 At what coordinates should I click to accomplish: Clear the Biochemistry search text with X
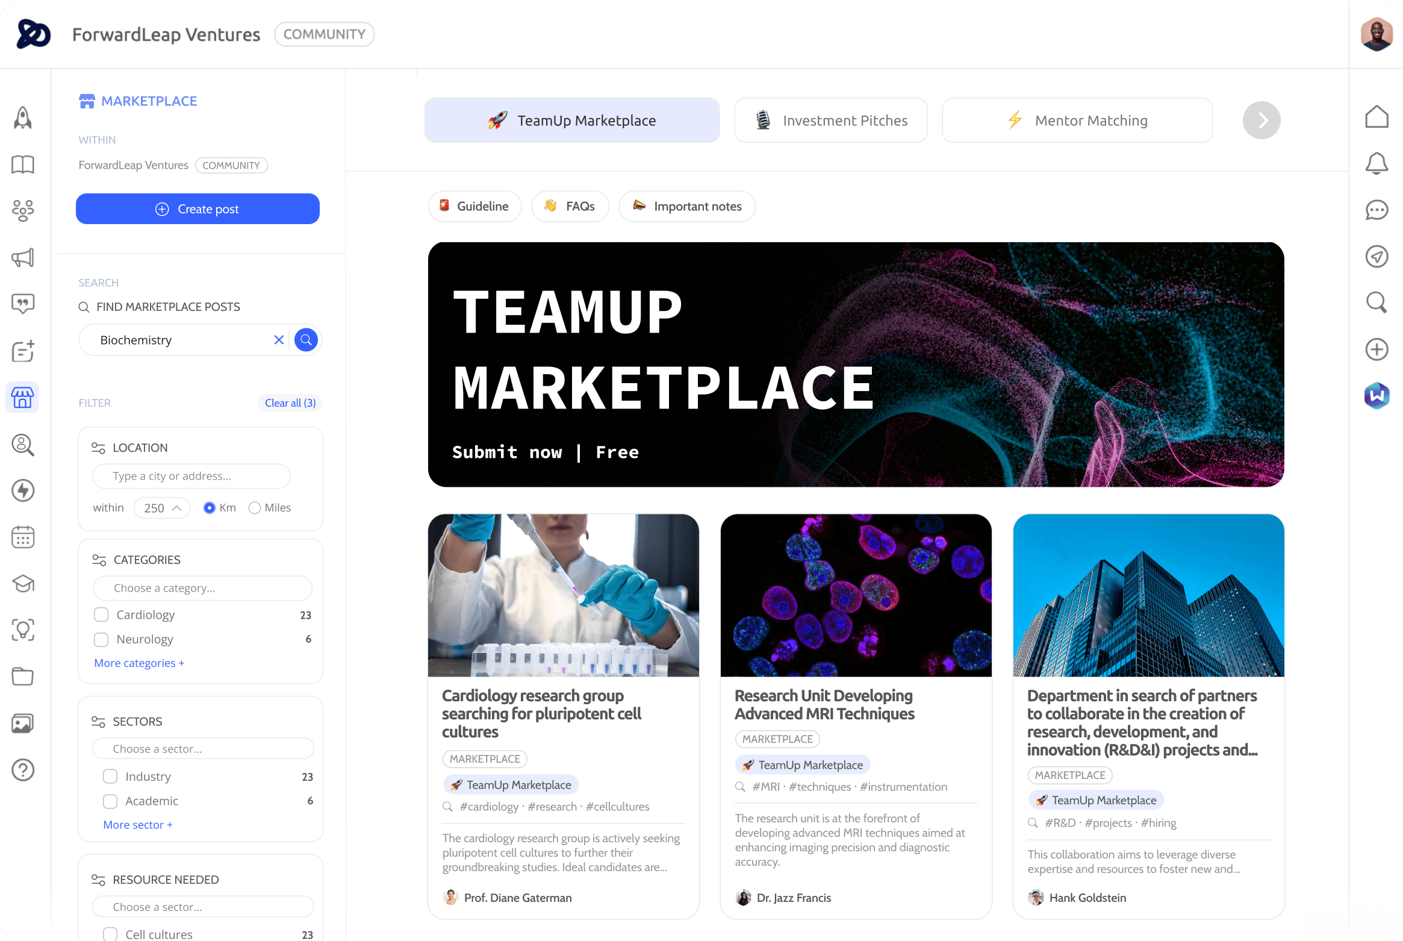[279, 340]
